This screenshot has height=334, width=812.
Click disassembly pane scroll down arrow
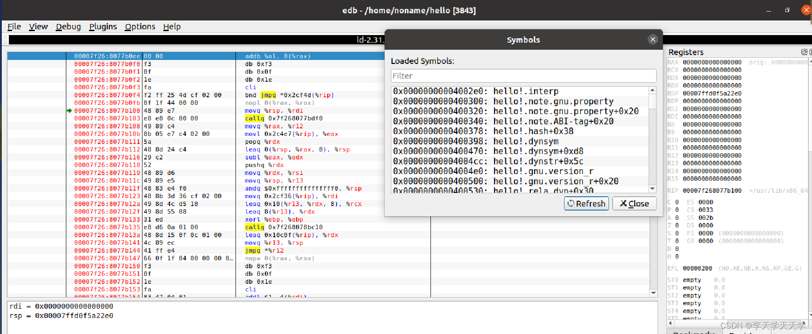click(x=654, y=293)
